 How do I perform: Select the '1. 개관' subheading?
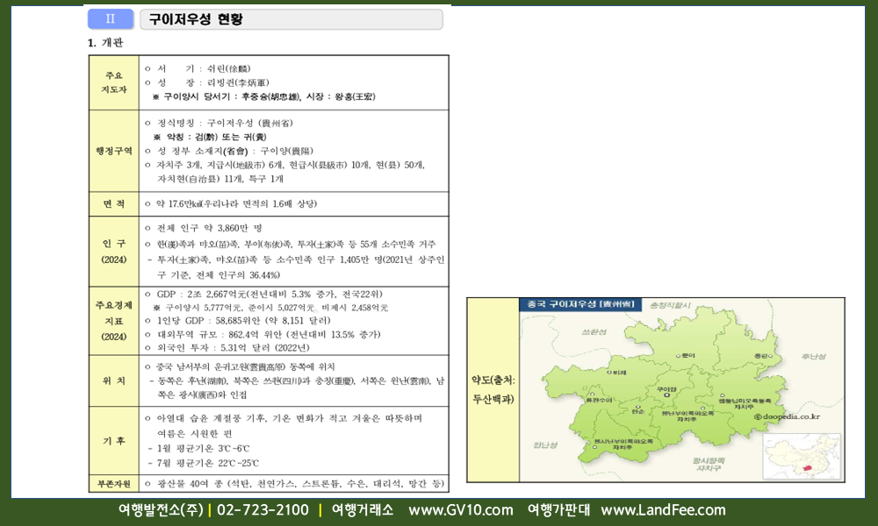(x=105, y=43)
